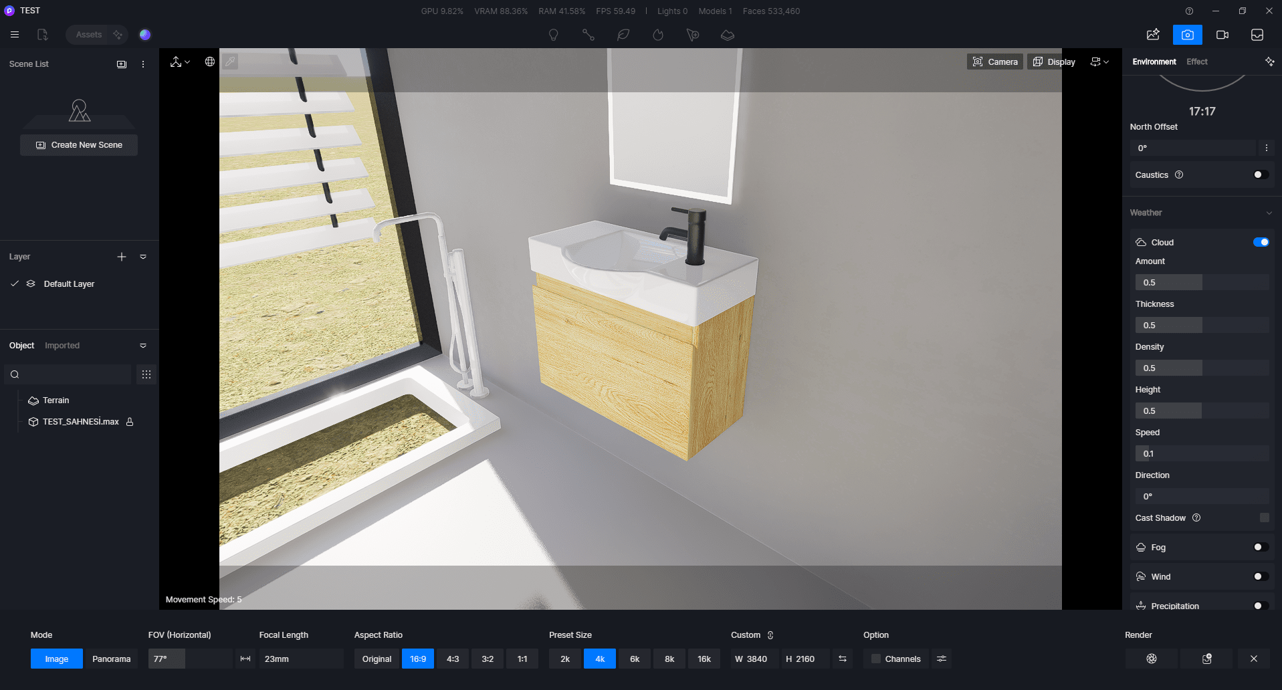Collapse the Weather section

1269,213
